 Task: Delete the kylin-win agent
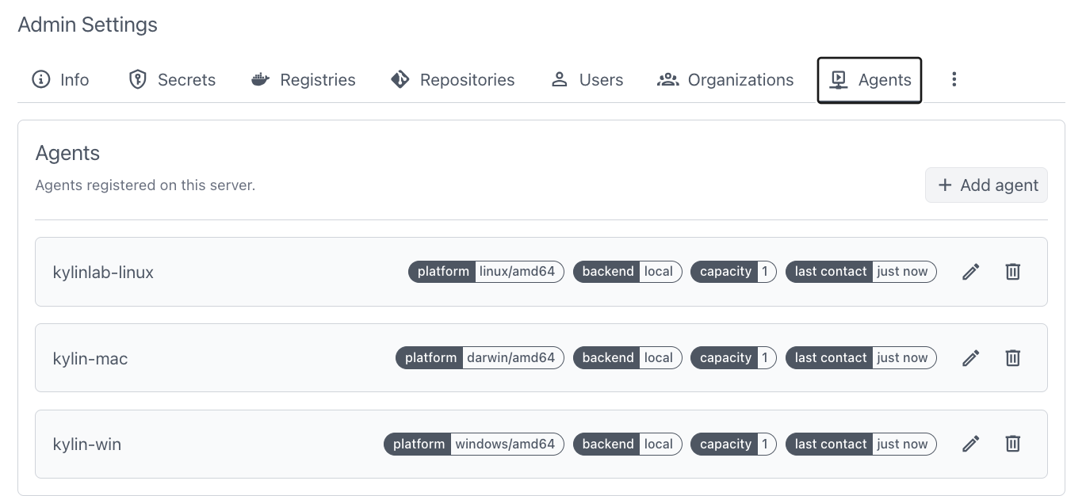coord(1012,444)
